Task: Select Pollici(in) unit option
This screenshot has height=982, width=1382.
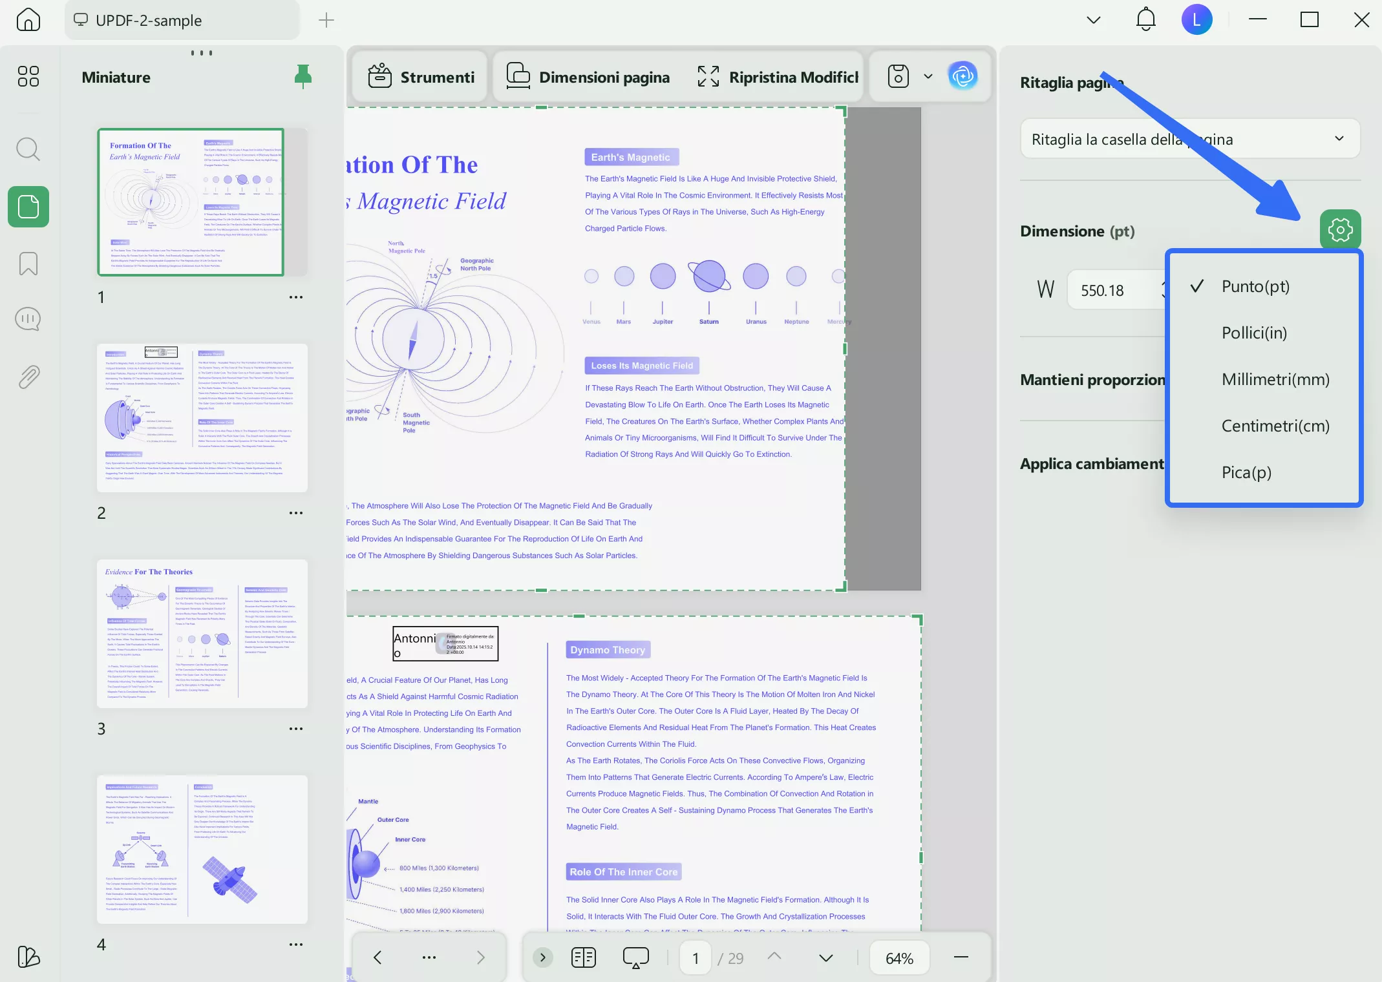Action: (1254, 333)
